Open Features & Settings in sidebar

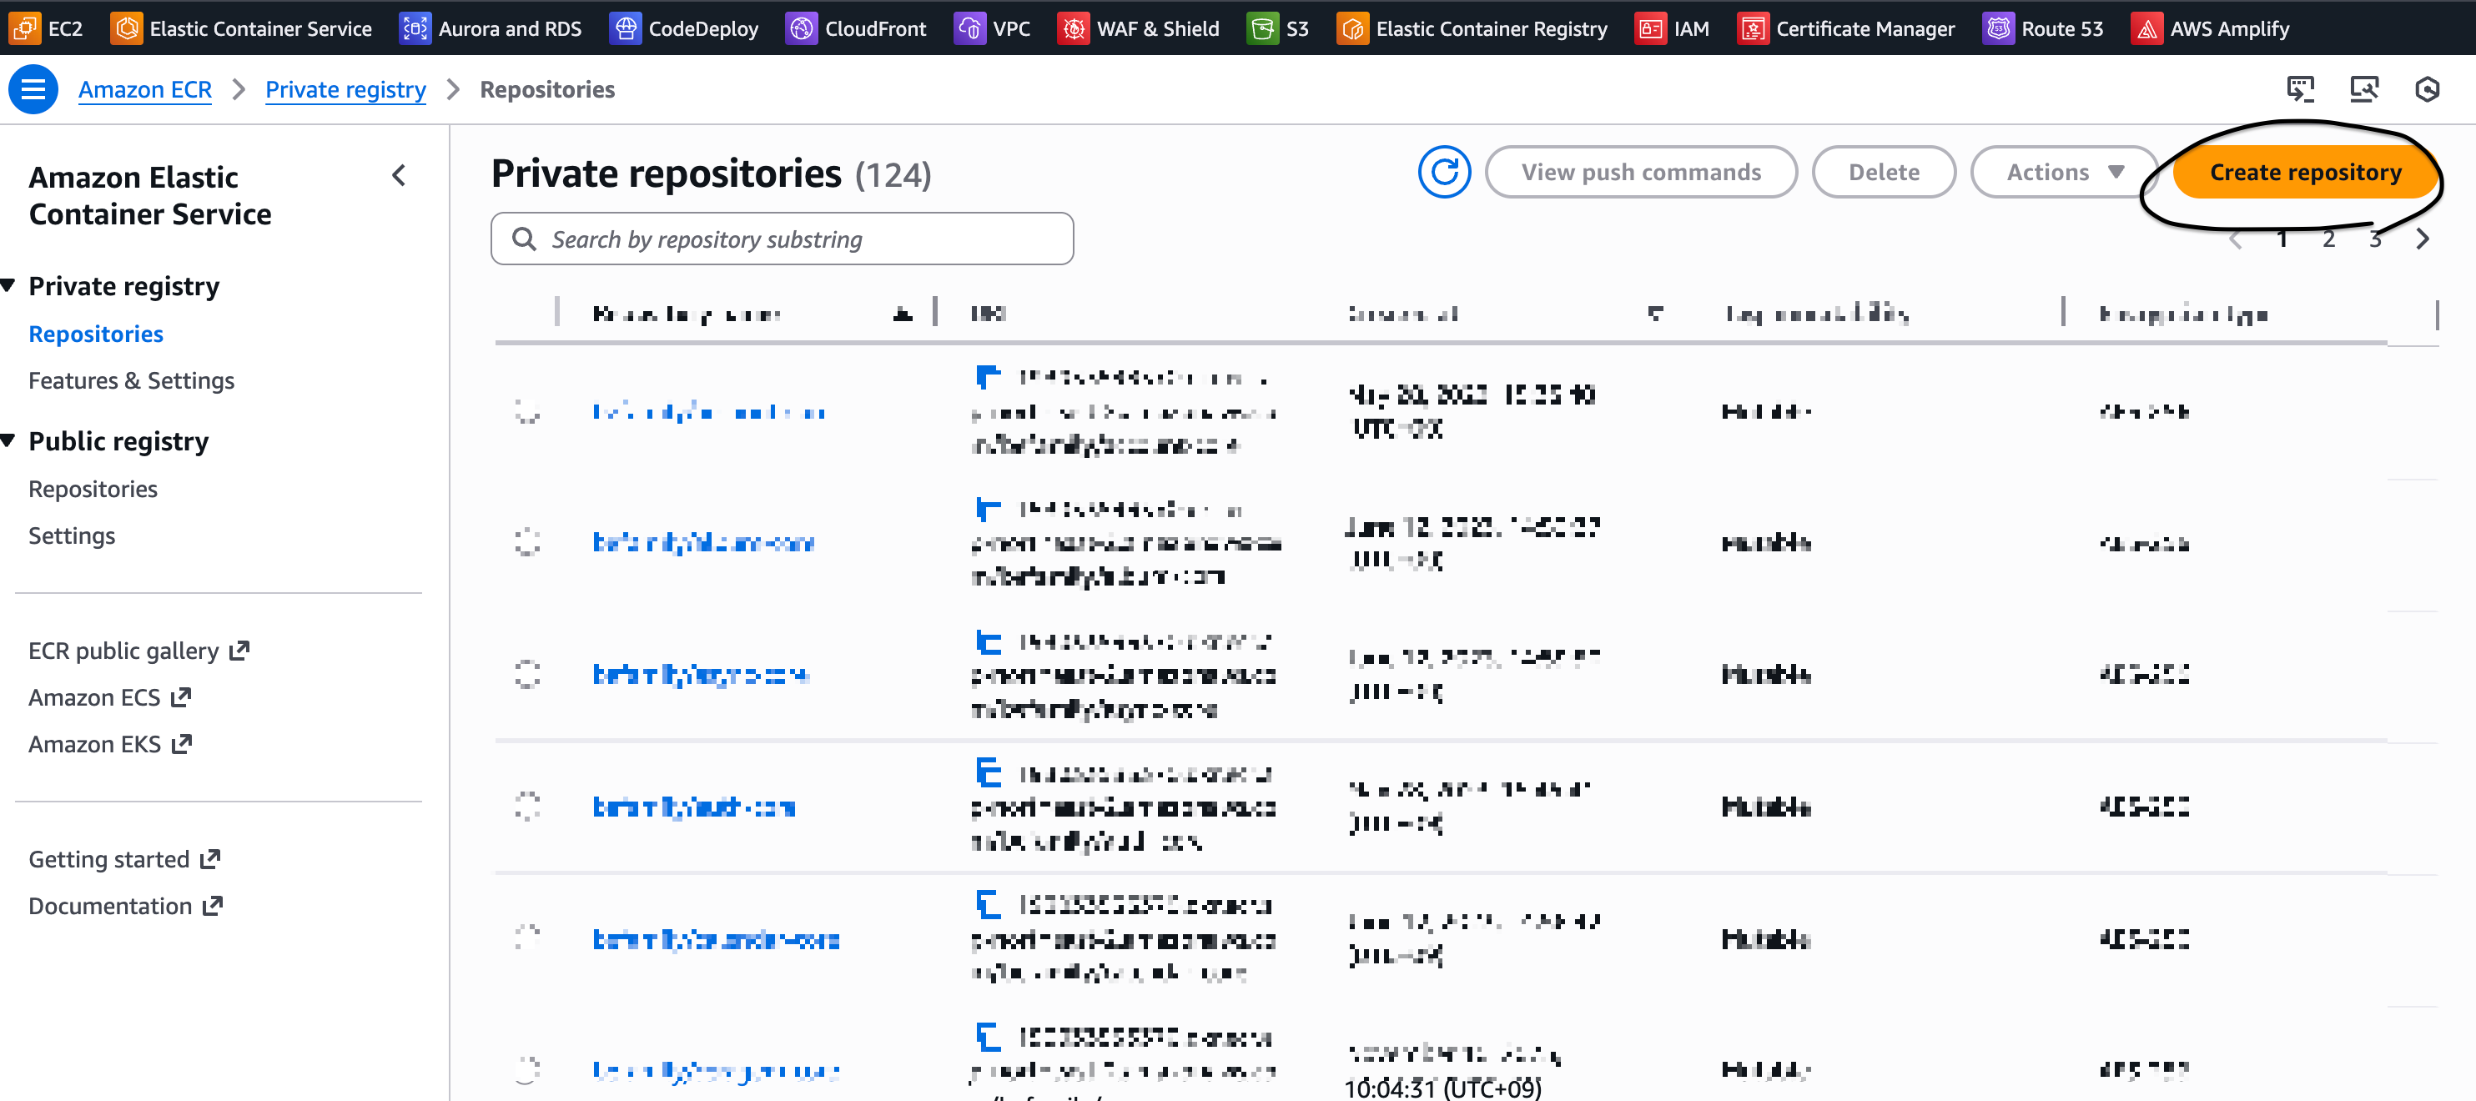pyautogui.click(x=131, y=380)
